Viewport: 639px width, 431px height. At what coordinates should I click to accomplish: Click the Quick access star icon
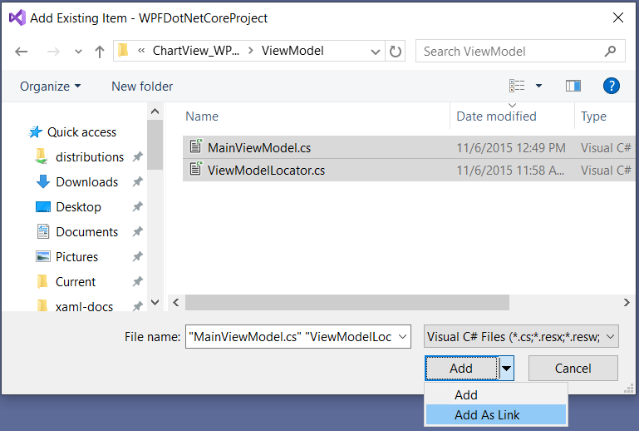tap(36, 131)
